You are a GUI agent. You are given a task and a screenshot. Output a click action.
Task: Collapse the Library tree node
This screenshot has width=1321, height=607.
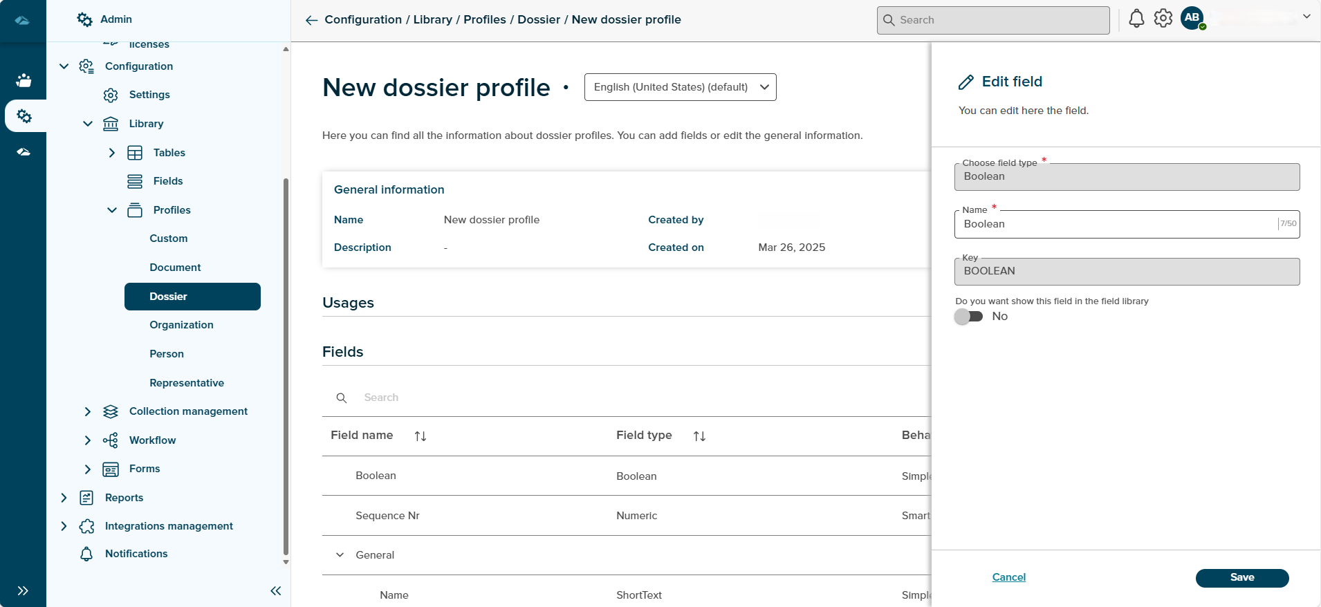pos(88,124)
